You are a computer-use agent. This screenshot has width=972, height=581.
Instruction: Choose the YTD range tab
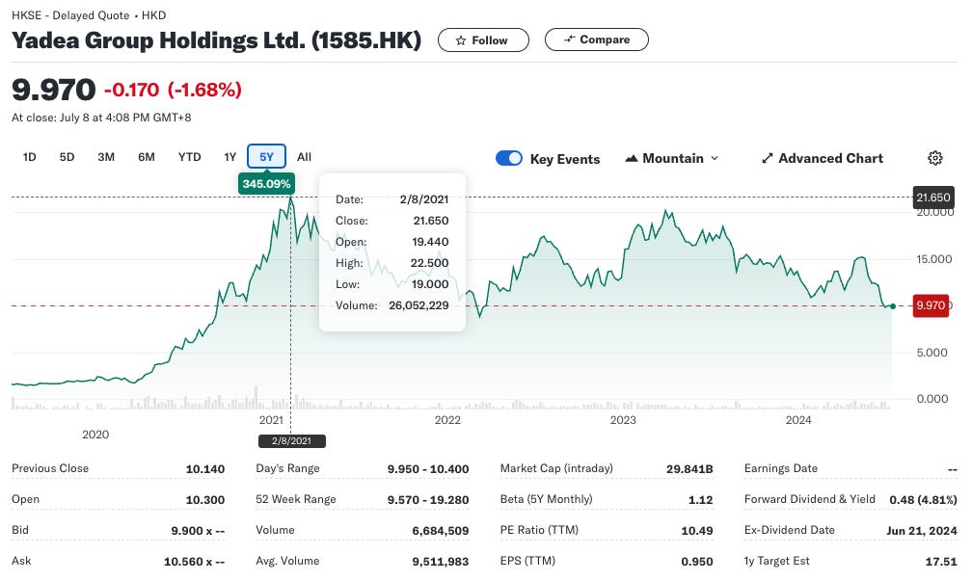(x=190, y=157)
